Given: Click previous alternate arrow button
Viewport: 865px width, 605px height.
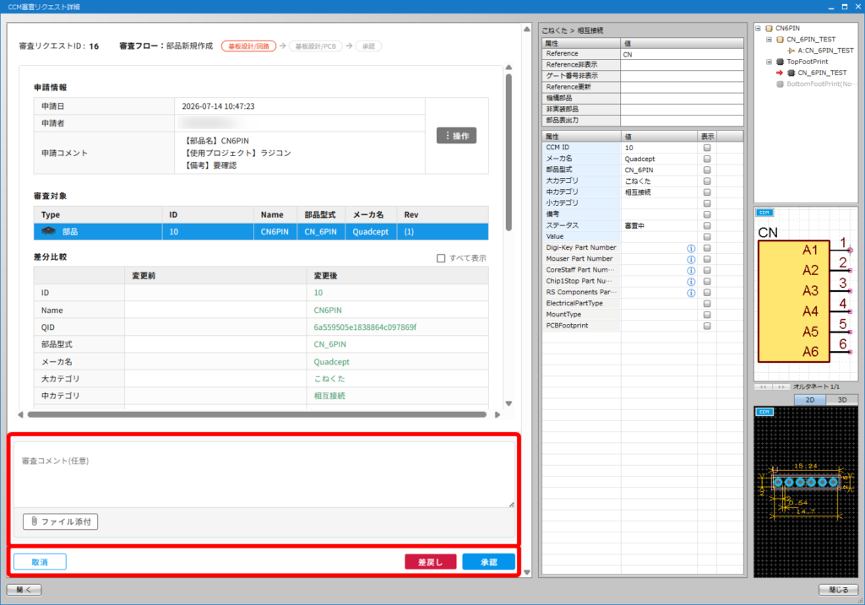Looking at the screenshot, I should click(763, 386).
